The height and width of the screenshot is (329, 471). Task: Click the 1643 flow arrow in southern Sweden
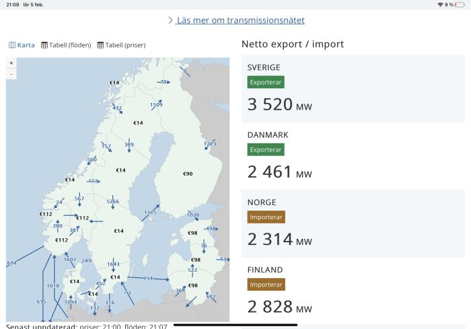[113, 264]
